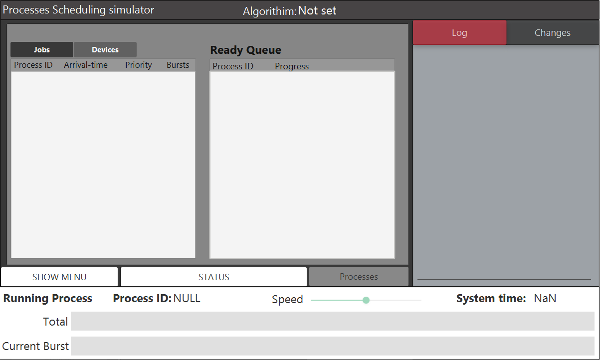Sort Jobs table by Arrival-time column

pyautogui.click(x=86, y=65)
